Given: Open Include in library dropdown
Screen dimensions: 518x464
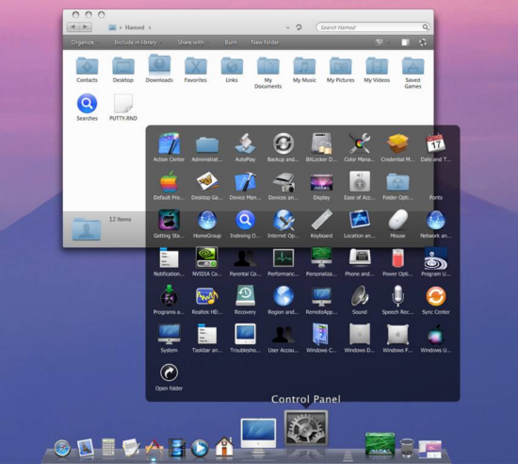Looking at the screenshot, I should pyautogui.click(x=138, y=42).
